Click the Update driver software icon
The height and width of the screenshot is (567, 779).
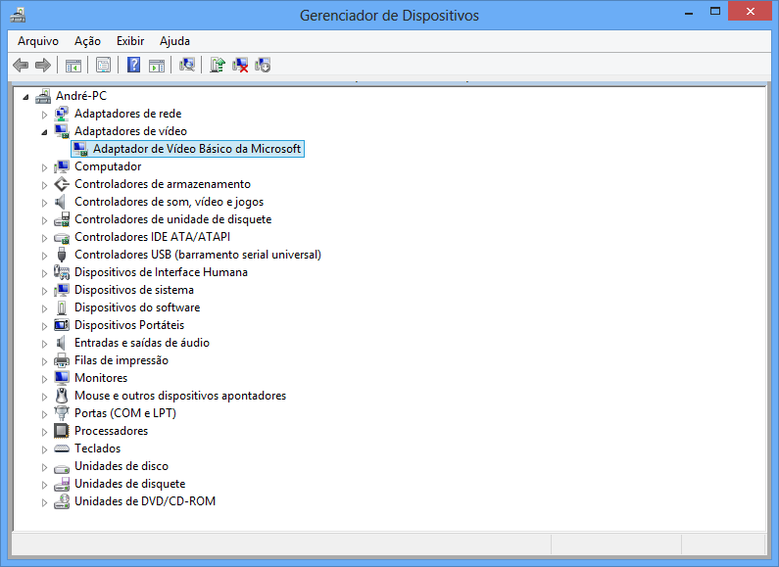pyautogui.click(x=218, y=65)
